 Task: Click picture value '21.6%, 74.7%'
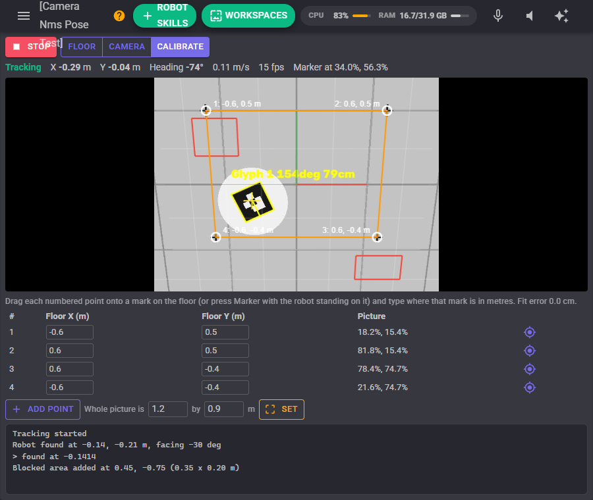(383, 387)
